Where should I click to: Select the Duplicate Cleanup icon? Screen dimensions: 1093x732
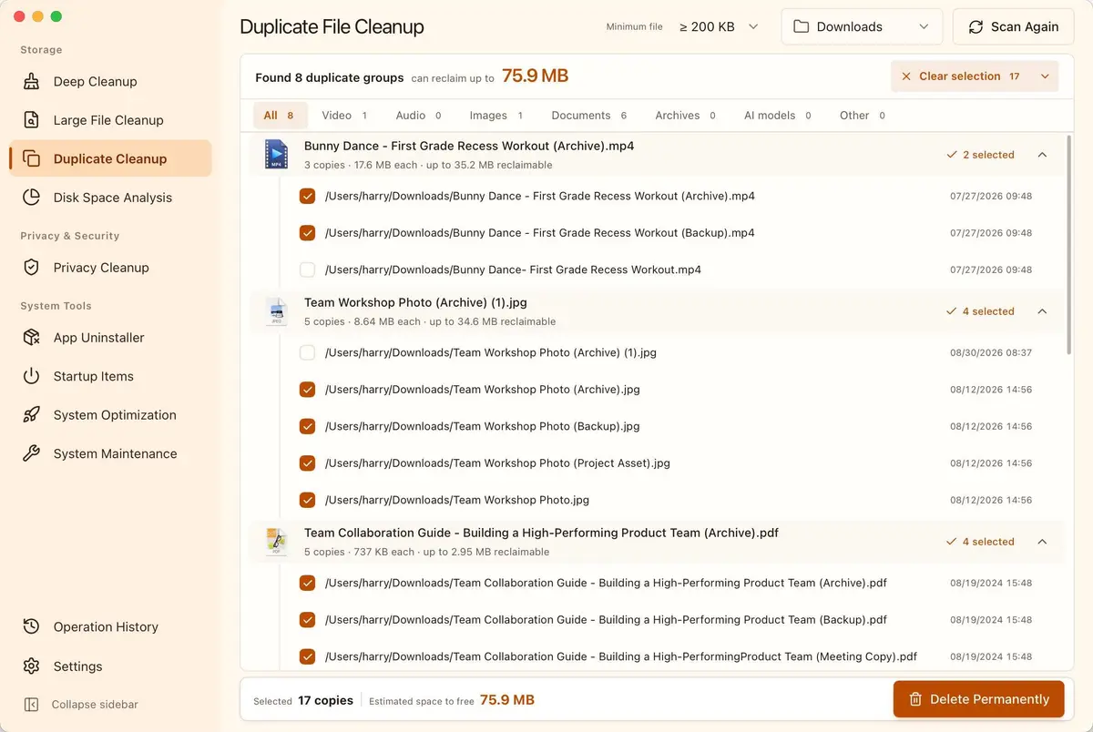32,158
